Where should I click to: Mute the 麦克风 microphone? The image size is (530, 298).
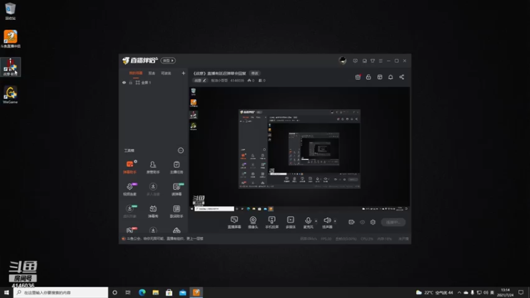click(308, 223)
